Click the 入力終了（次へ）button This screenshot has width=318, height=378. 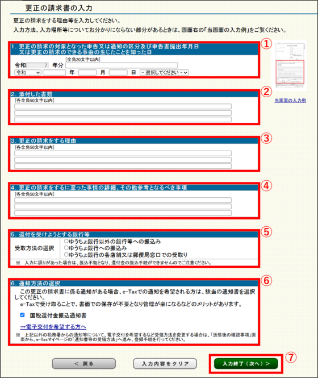246,364
